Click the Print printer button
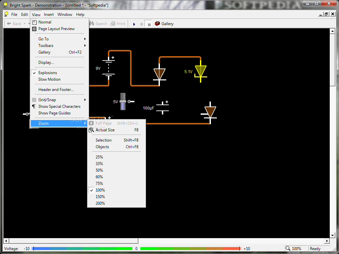 [118, 24]
